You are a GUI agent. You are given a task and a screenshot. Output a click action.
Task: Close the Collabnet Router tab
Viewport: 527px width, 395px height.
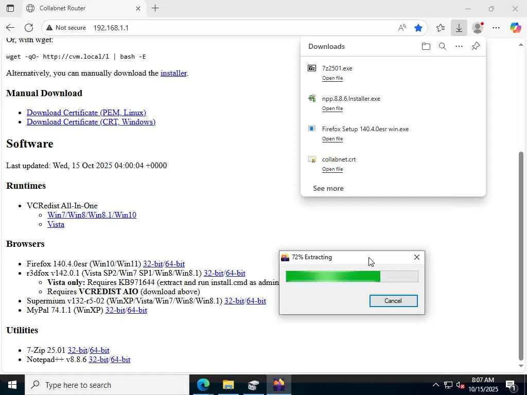[138, 8]
